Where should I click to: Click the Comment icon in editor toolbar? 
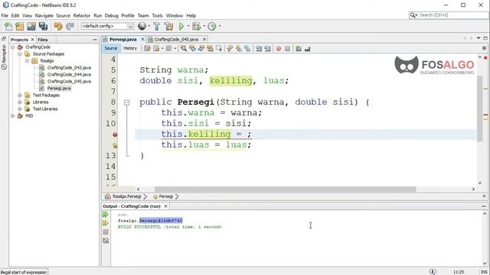click(299, 49)
